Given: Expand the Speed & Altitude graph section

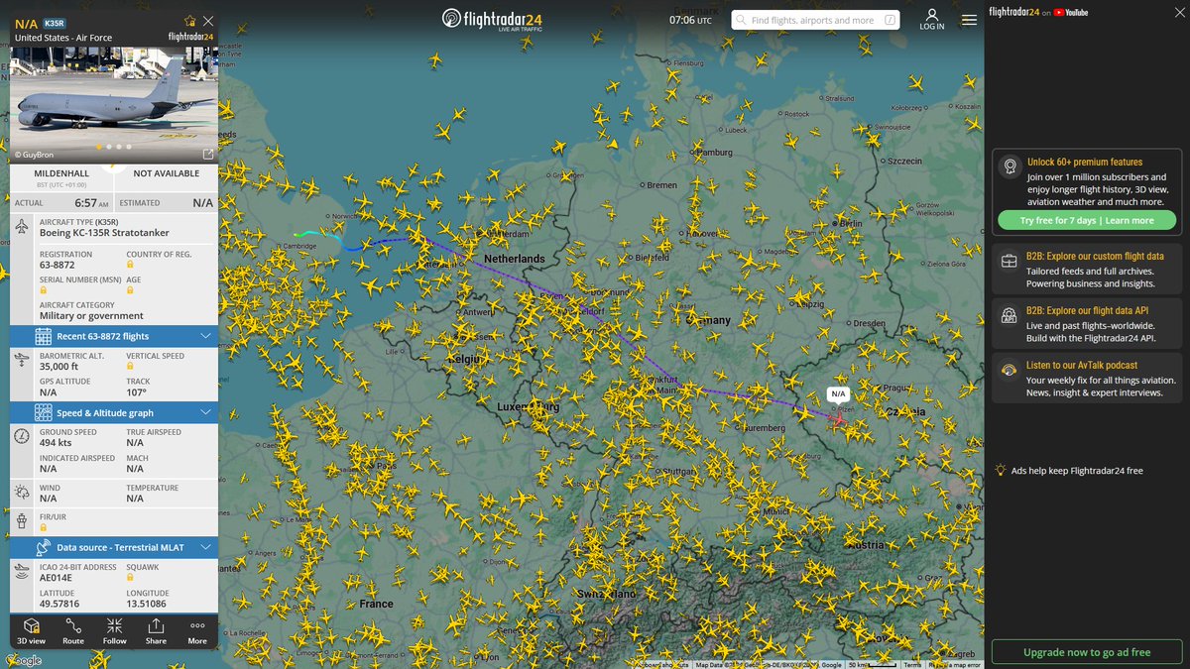Looking at the screenshot, I should point(114,412).
